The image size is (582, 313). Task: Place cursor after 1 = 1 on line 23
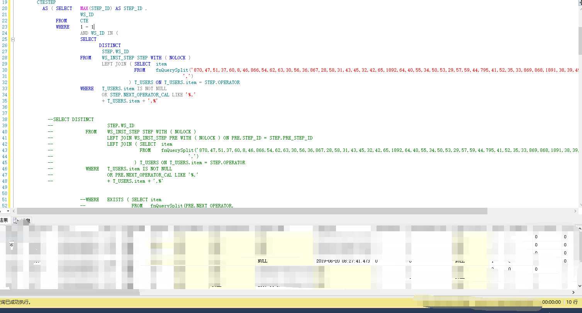coord(94,27)
